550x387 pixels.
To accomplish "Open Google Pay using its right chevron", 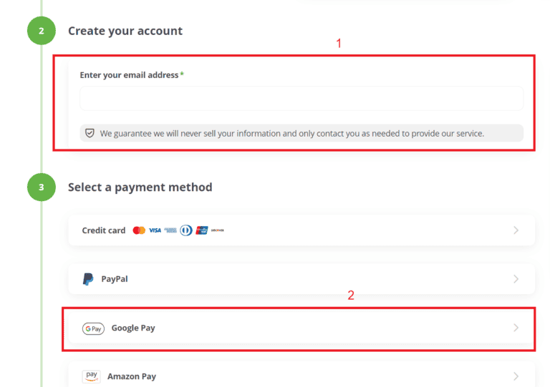I will tap(516, 328).
